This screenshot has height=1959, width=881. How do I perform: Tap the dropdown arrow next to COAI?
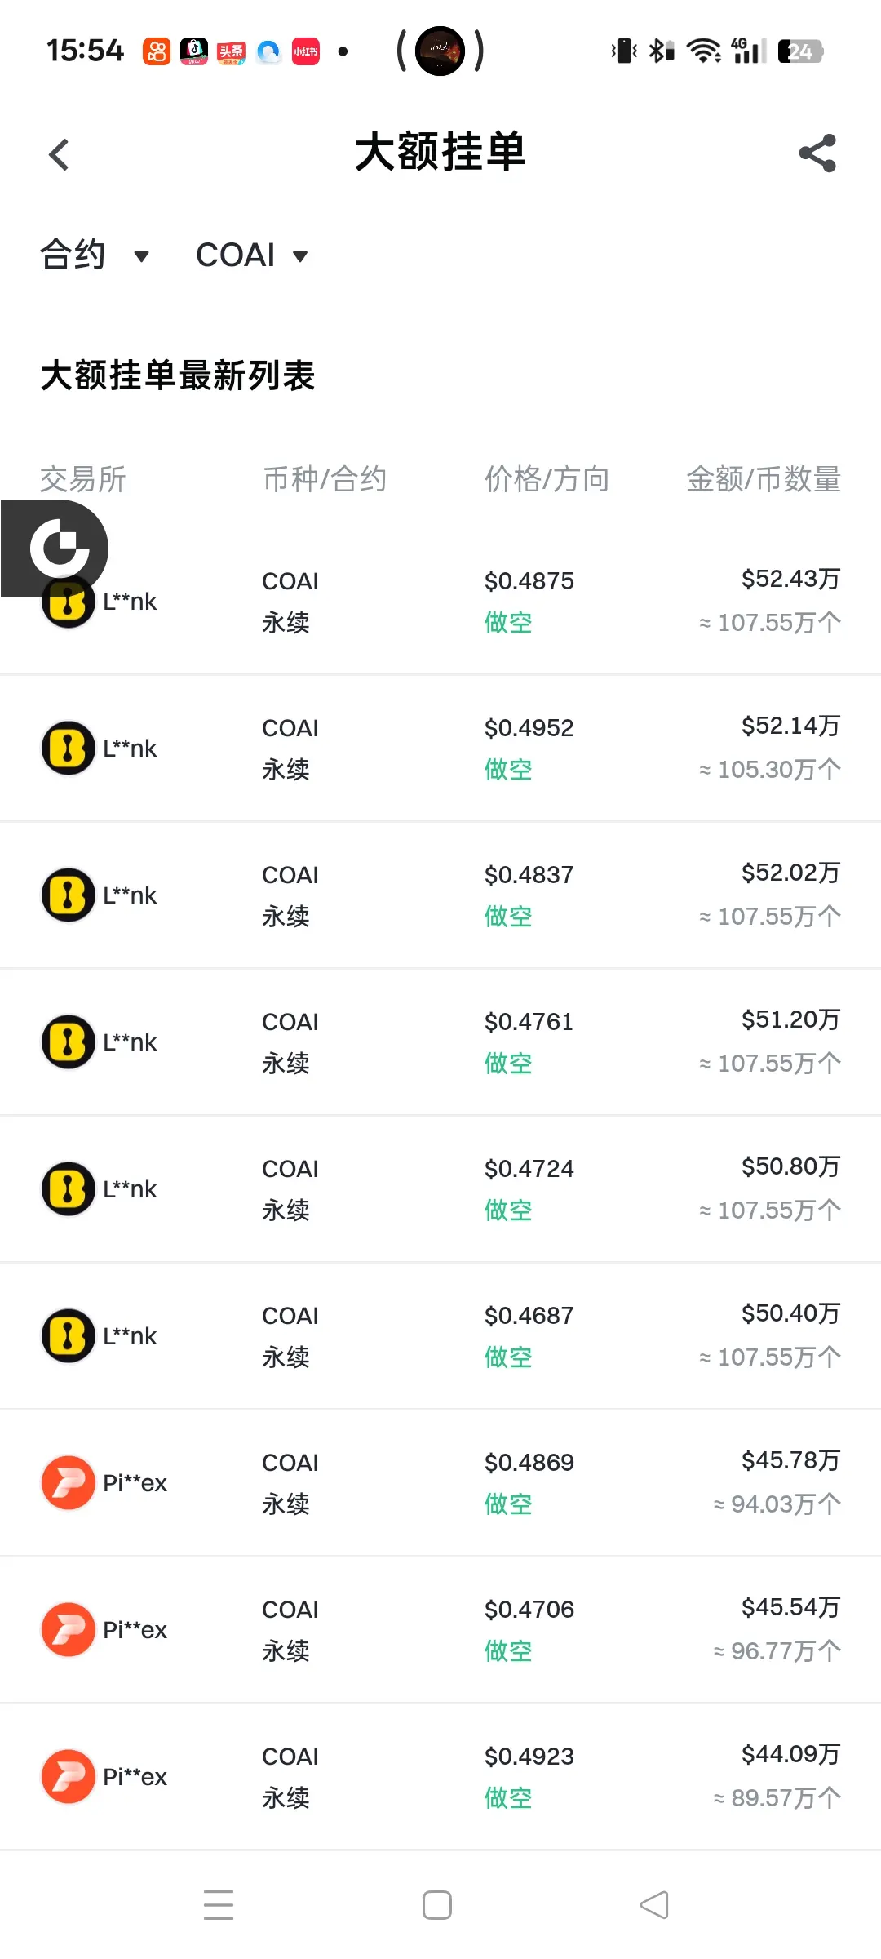pos(300,256)
